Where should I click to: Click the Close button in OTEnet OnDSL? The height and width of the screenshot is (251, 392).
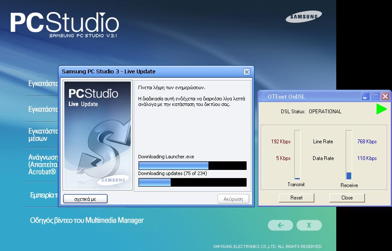click(x=347, y=197)
